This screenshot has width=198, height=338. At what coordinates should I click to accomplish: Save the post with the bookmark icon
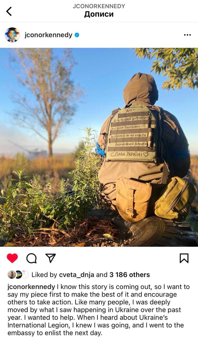tap(184, 258)
